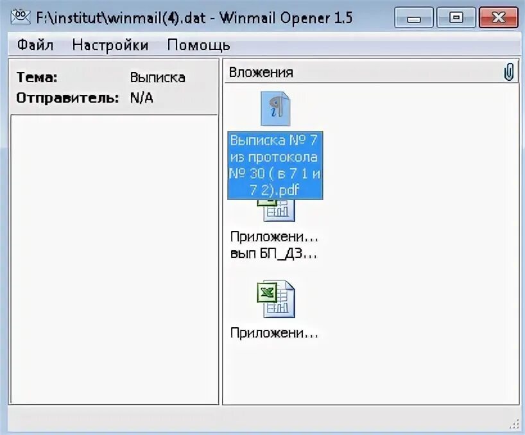525x435 pixels.
Task: Click the Winmail Opener envelope title icon
Action: click(21, 17)
